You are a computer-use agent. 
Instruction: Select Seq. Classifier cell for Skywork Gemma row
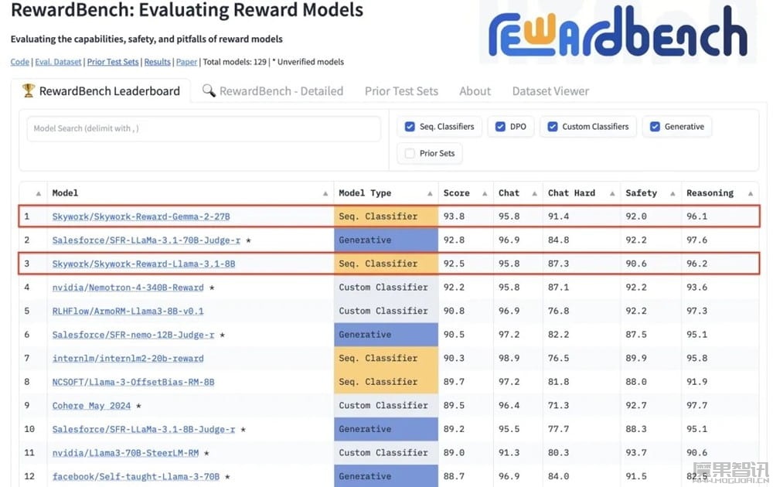click(x=386, y=216)
